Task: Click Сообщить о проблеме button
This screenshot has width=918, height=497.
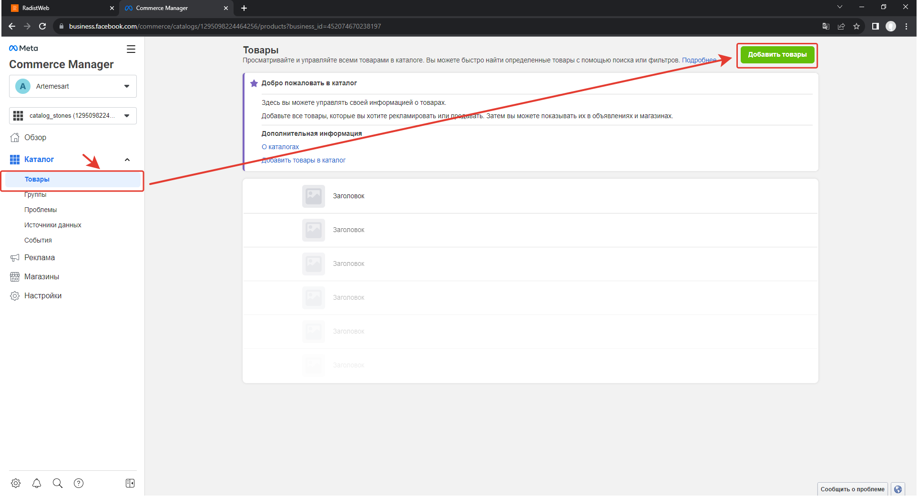Action: (853, 489)
